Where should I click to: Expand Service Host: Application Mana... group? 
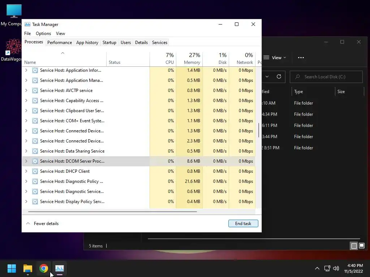pos(26,80)
